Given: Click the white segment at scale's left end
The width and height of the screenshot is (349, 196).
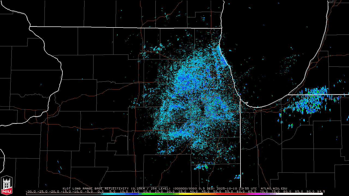Looking at the screenshot, I should (55, 194).
